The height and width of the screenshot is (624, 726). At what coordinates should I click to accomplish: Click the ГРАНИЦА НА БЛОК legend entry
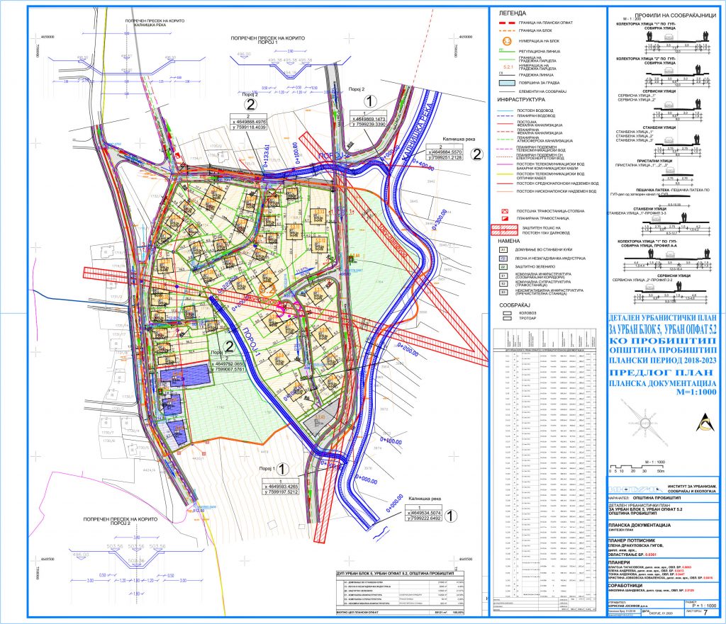[x=535, y=30]
